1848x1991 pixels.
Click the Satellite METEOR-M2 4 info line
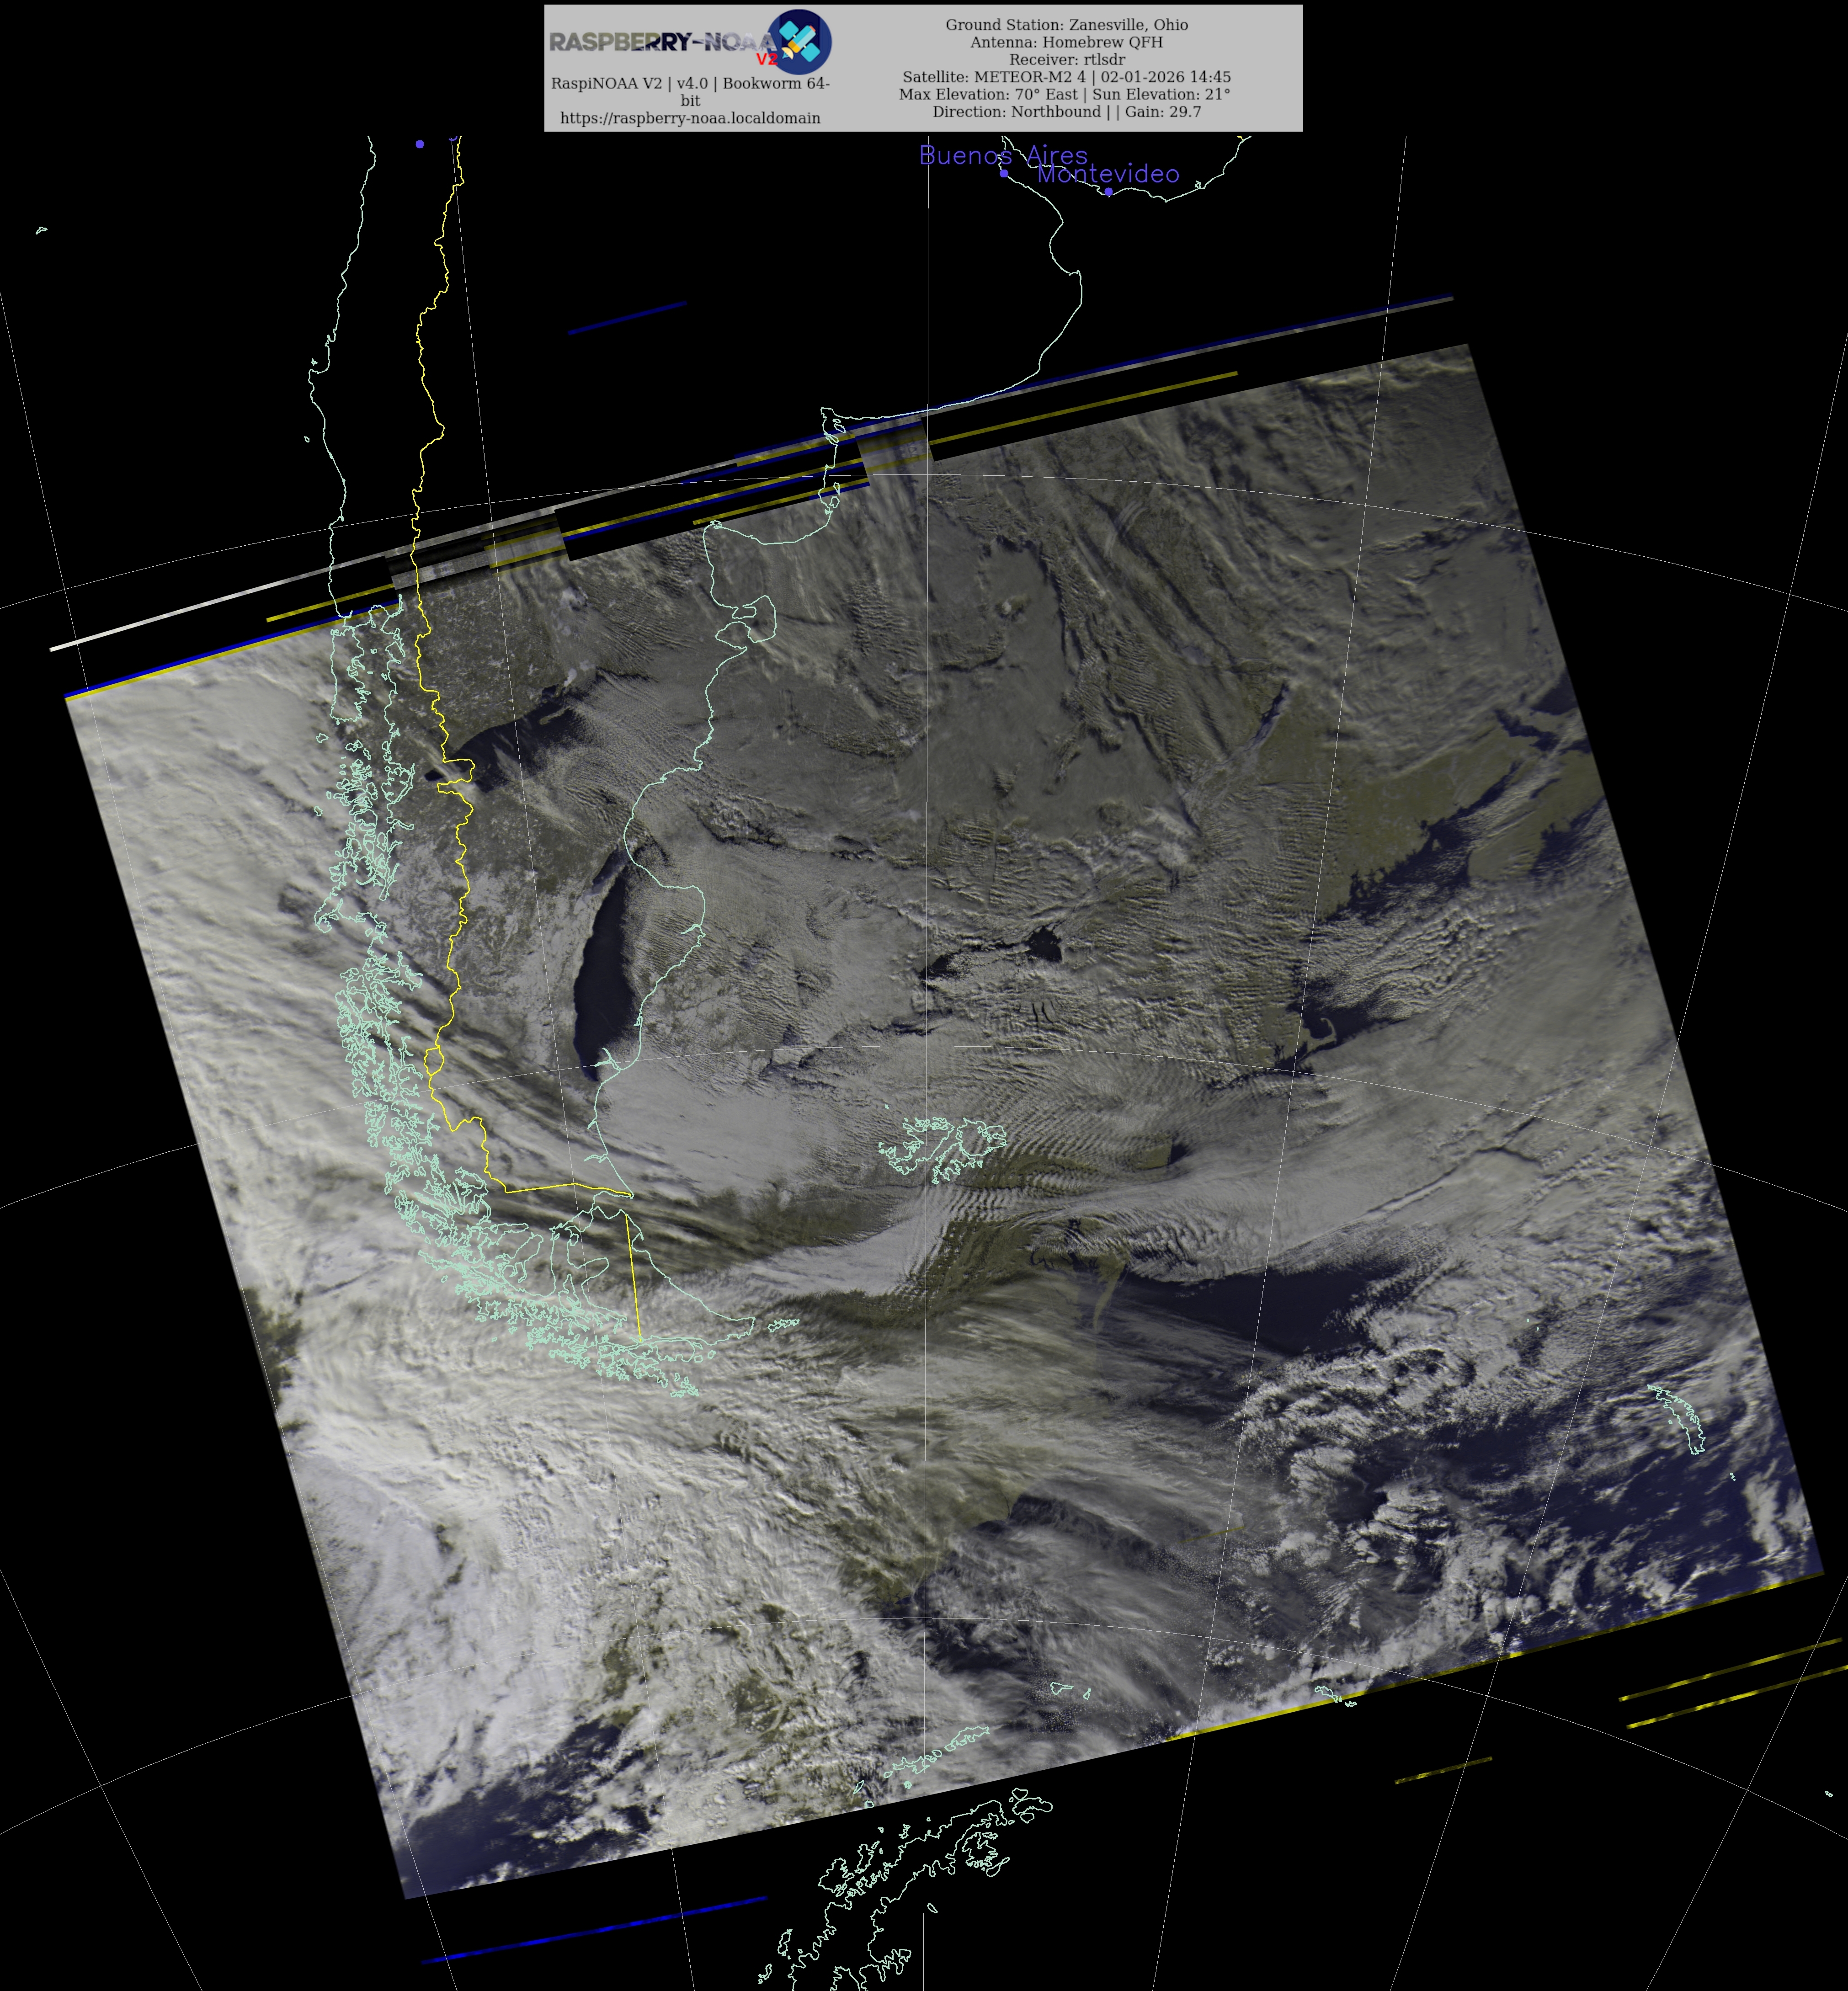(1066, 77)
